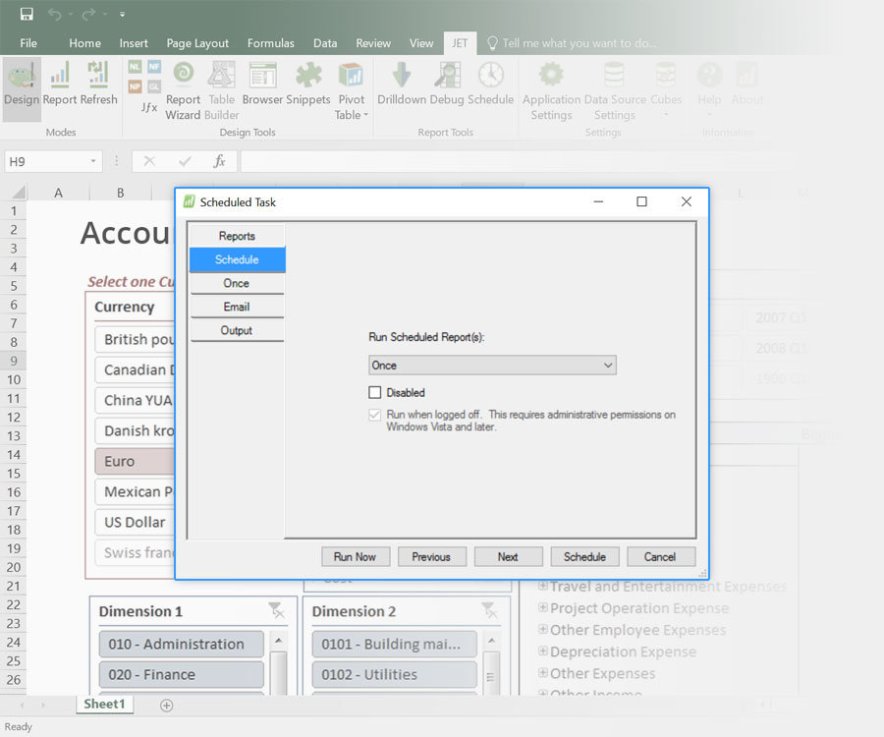Toggle Run when logged off checkbox
884x737 pixels.
tap(374, 415)
